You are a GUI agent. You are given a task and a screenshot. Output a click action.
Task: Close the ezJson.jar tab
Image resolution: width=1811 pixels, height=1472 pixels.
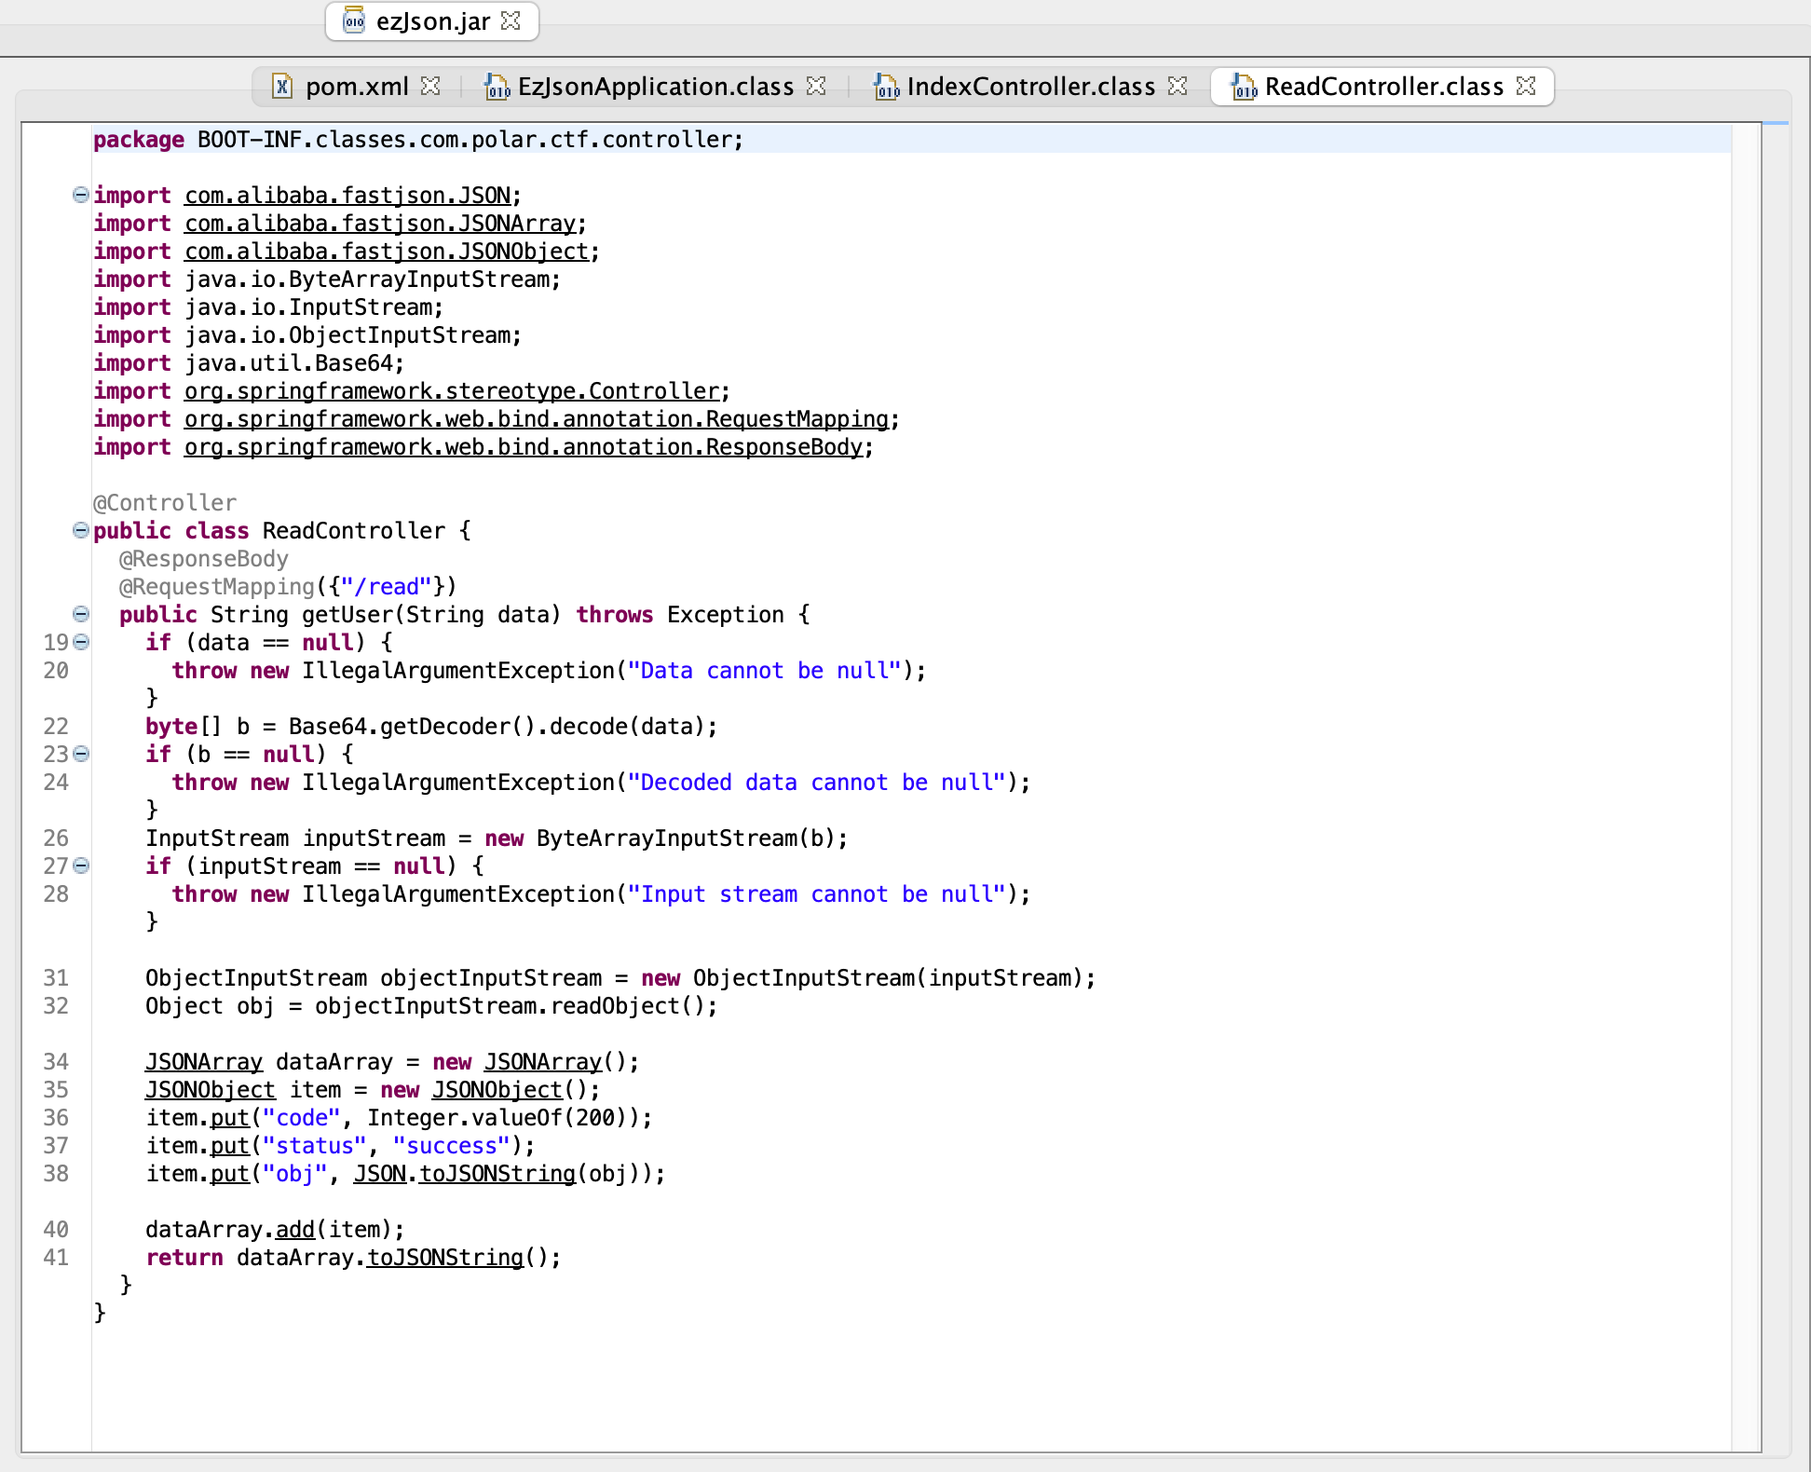click(511, 20)
